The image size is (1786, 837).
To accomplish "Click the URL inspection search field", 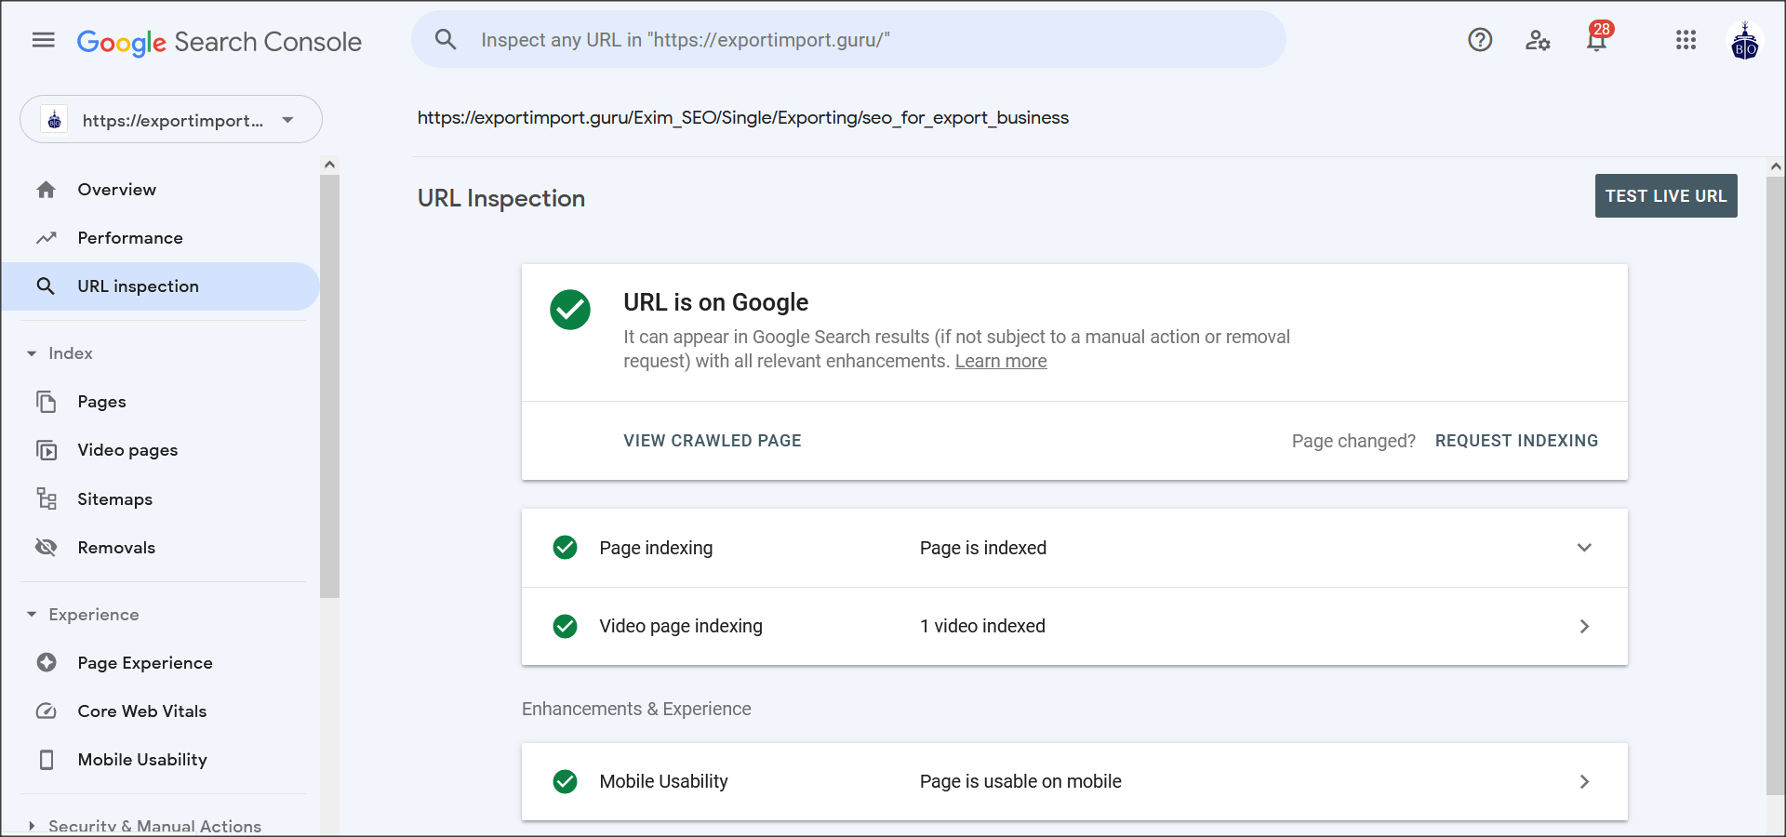I will pyautogui.click(x=848, y=40).
